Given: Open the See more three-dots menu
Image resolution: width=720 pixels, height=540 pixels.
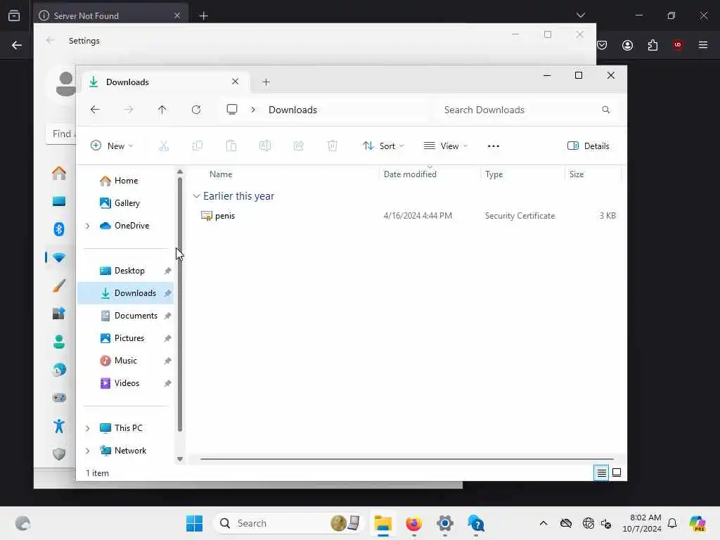Looking at the screenshot, I should click(x=493, y=146).
